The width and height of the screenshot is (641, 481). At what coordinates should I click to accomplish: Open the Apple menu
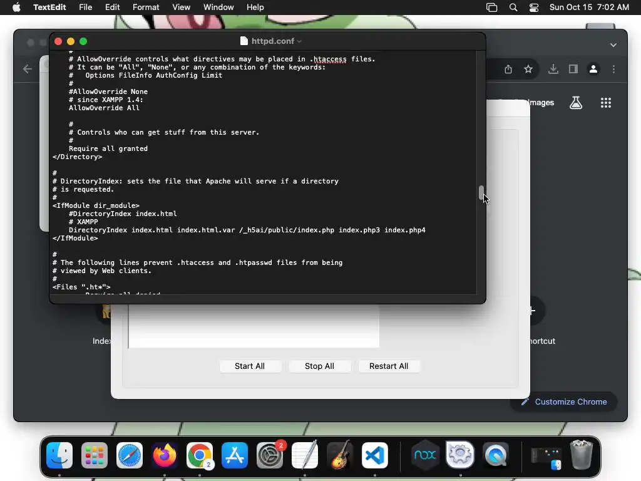pos(16,8)
